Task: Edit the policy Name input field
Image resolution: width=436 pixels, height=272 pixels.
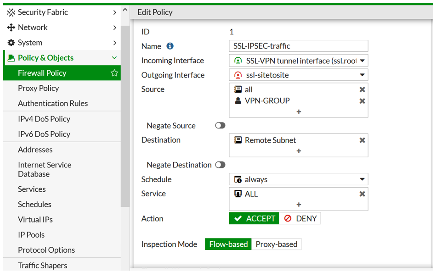Action: click(299, 46)
